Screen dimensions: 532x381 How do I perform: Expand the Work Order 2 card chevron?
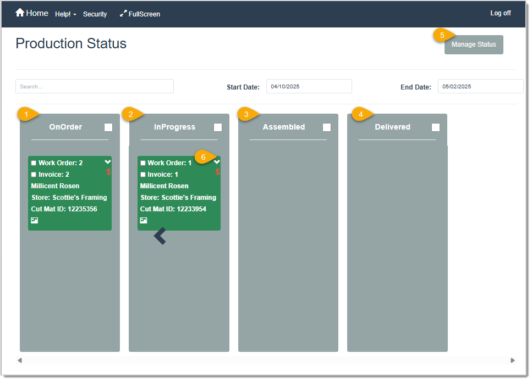pos(108,161)
